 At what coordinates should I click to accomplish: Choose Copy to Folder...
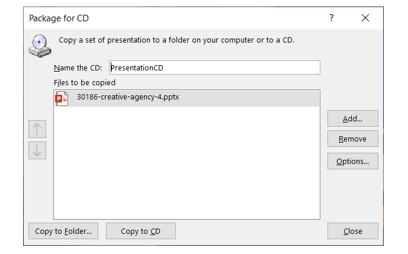63,231
